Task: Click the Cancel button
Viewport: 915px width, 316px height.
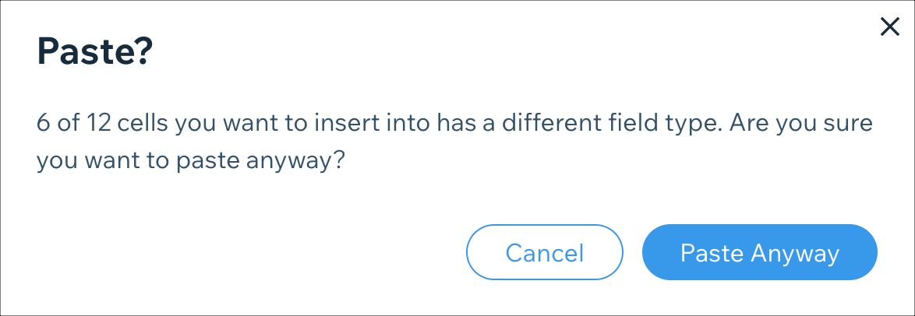Action: point(545,252)
